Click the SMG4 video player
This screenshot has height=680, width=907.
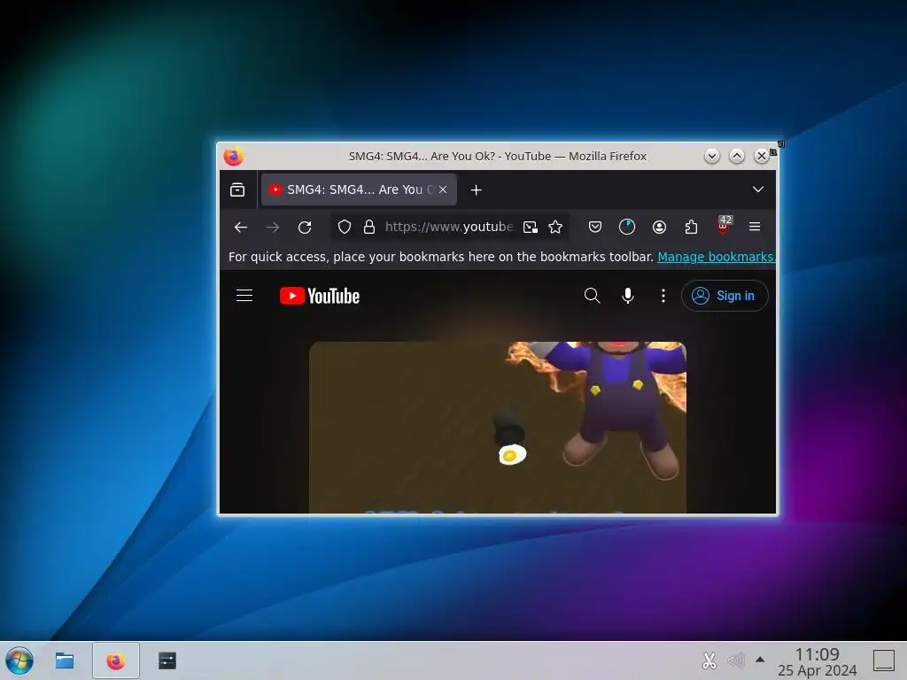pos(498,428)
